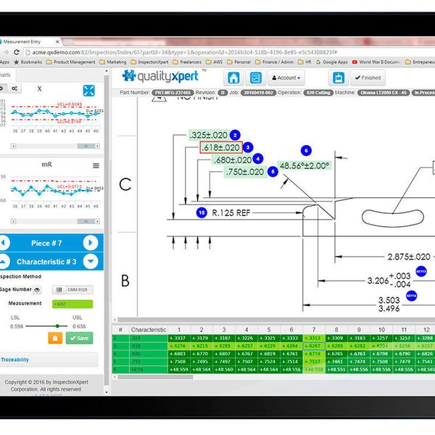
Task: Go to next piece arrow
Action: (91, 243)
